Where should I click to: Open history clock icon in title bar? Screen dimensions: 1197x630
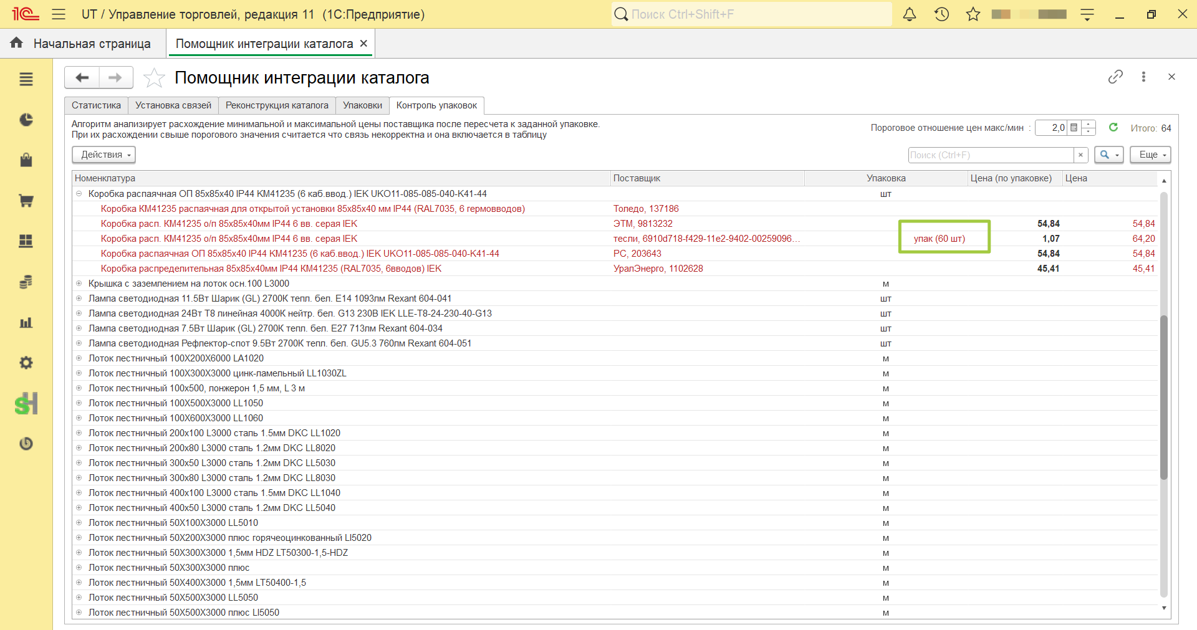tap(941, 14)
